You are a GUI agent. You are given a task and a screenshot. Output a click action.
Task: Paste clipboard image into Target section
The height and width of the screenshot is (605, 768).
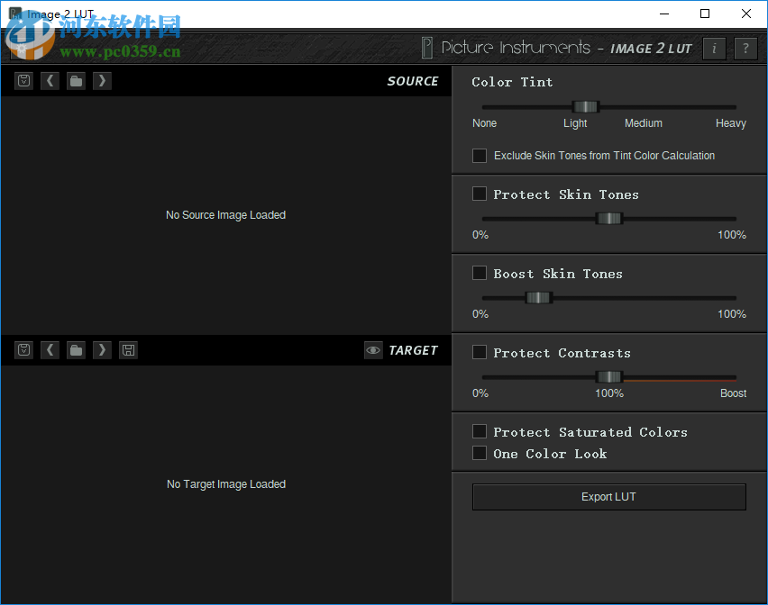point(23,349)
